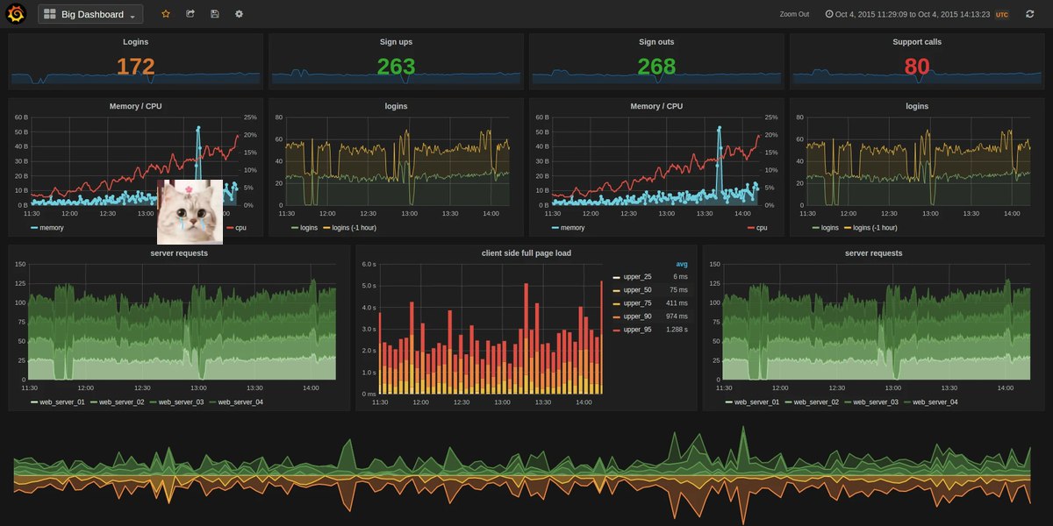1053x526 pixels.
Task: Star the dashboard as favorite
Action: 166,14
